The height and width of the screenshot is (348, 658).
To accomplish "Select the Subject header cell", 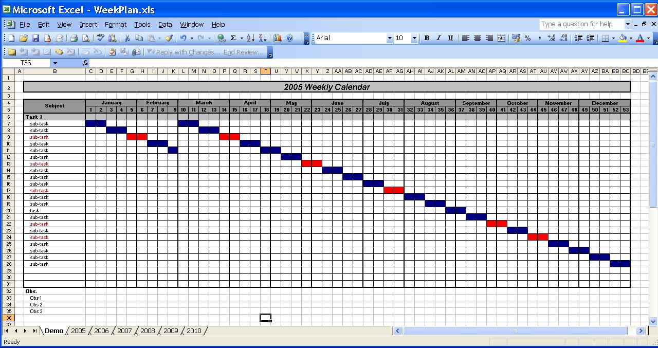I will 54,106.
